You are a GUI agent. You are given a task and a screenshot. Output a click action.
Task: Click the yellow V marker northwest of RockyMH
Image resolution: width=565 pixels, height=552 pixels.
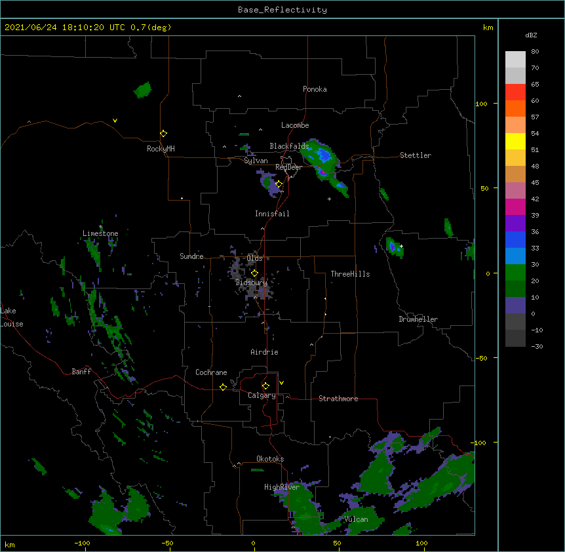[115, 121]
